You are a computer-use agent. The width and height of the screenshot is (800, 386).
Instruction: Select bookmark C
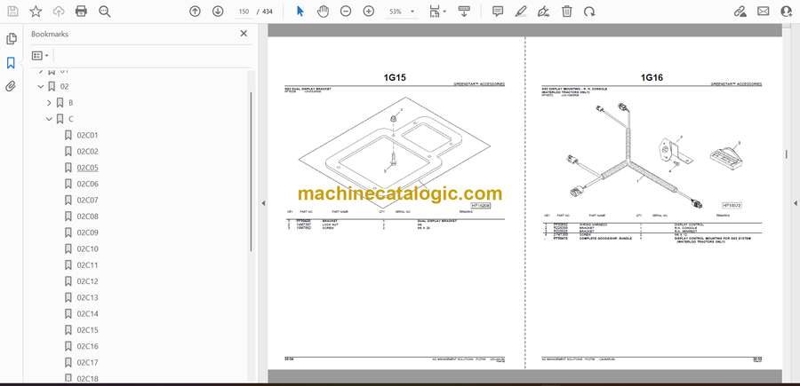tap(71, 119)
